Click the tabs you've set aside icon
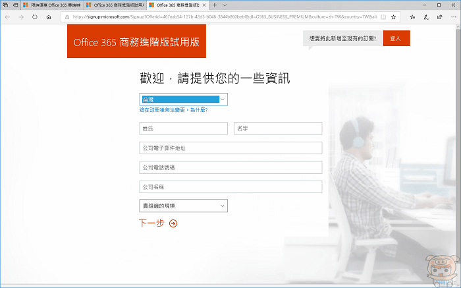This screenshot has width=461, height=288. click(5, 5)
